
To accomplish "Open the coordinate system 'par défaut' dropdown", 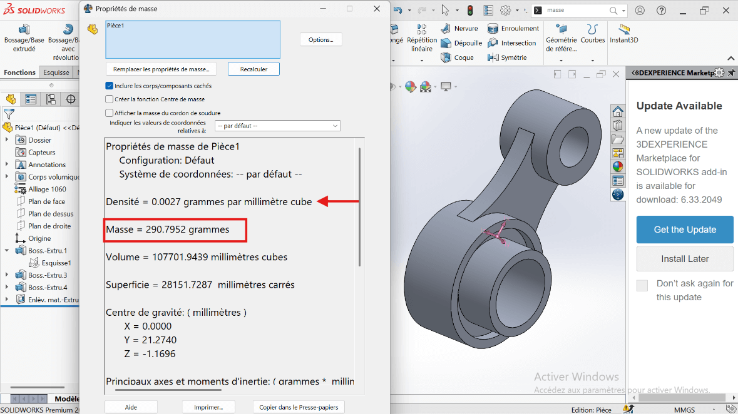I will [x=277, y=126].
